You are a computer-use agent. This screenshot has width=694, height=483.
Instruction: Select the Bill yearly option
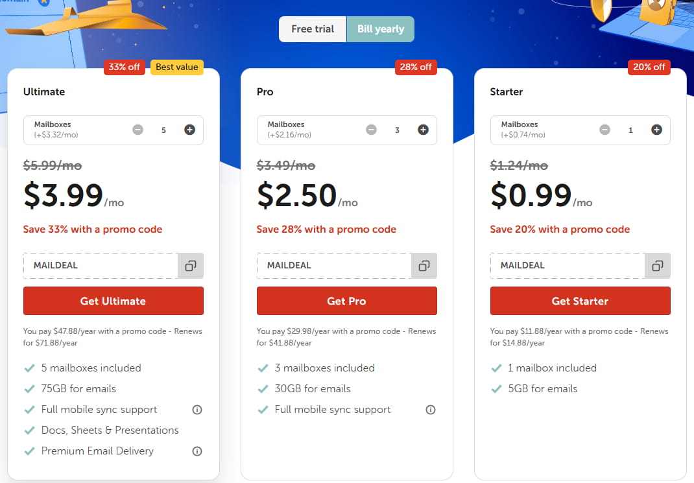point(381,29)
